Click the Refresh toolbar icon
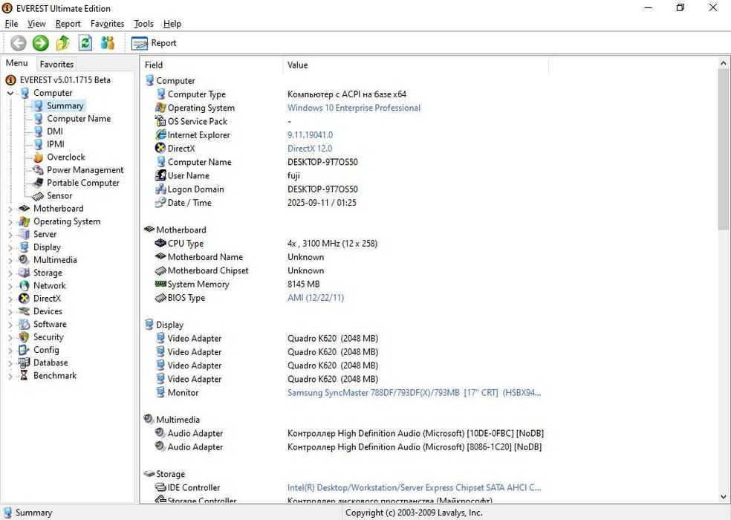Image resolution: width=731 pixels, height=520 pixels. click(x=85, y=43)
